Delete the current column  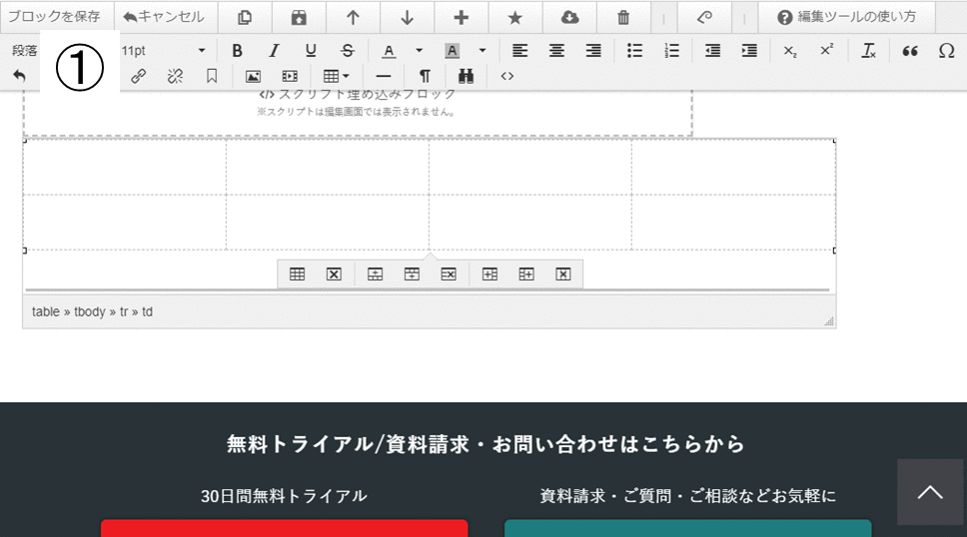563,274
